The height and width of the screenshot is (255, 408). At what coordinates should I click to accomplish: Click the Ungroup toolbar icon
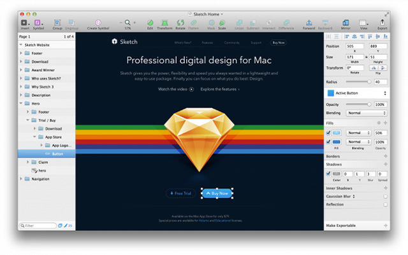point(71,23)
